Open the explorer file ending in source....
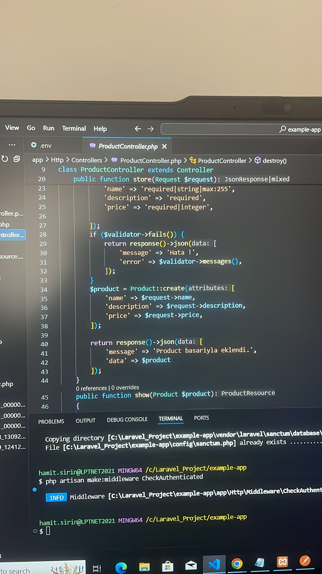The height and width of the screenshot is (574, 322). (12, 256)
